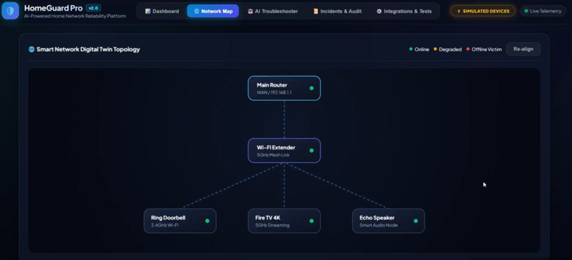
Task: Open the AI Troubleshooter tab
Action: (x=273, y=11)
